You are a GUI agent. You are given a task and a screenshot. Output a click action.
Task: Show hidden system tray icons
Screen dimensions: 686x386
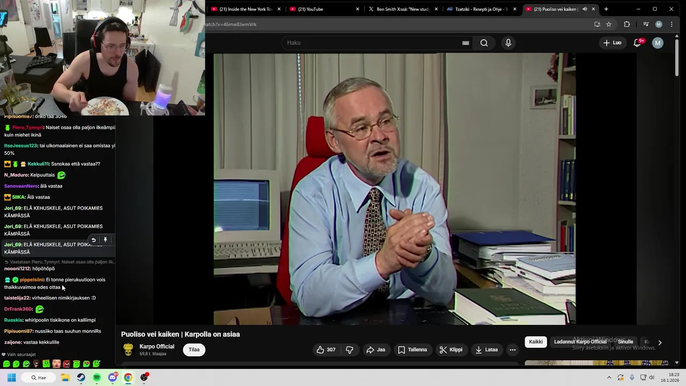[609, 377]
